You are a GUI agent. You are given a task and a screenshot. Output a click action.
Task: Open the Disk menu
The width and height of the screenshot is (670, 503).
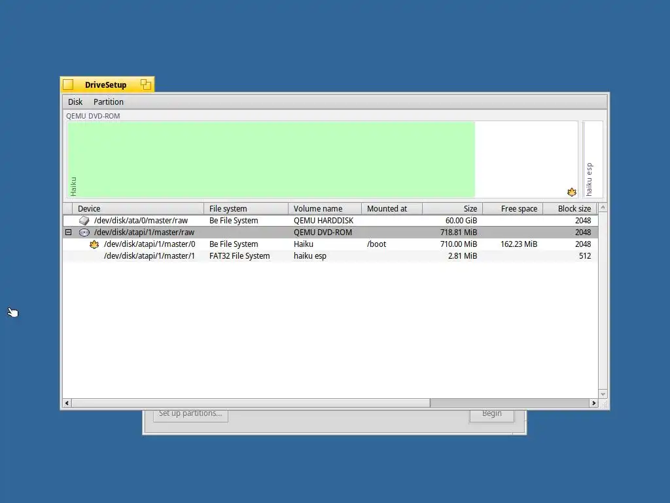click(x=75, y=102)
